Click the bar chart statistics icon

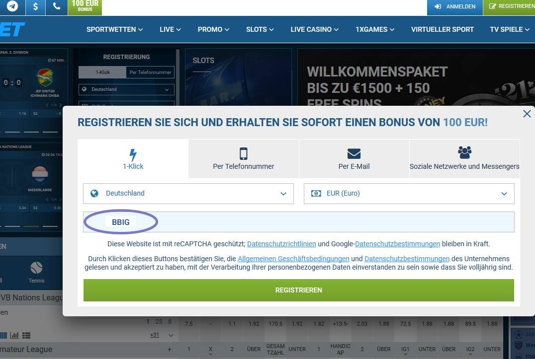tap(15, 336)
